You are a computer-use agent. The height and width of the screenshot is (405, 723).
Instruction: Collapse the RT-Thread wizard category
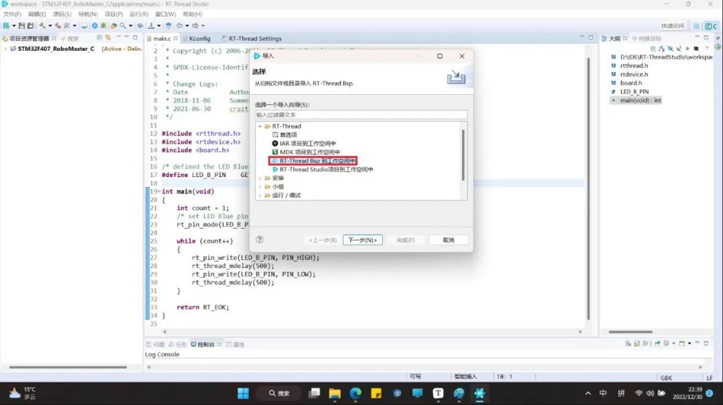point(260,126)
